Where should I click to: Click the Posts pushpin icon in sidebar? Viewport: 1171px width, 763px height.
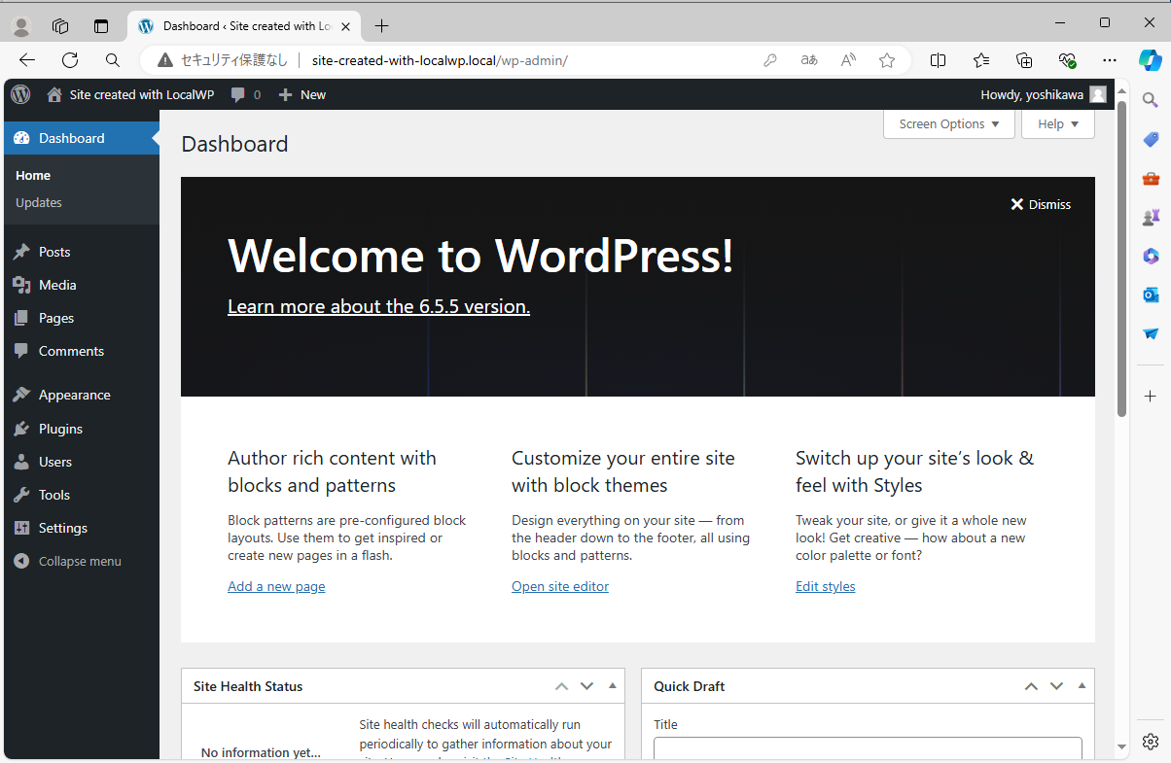point(21,252)
